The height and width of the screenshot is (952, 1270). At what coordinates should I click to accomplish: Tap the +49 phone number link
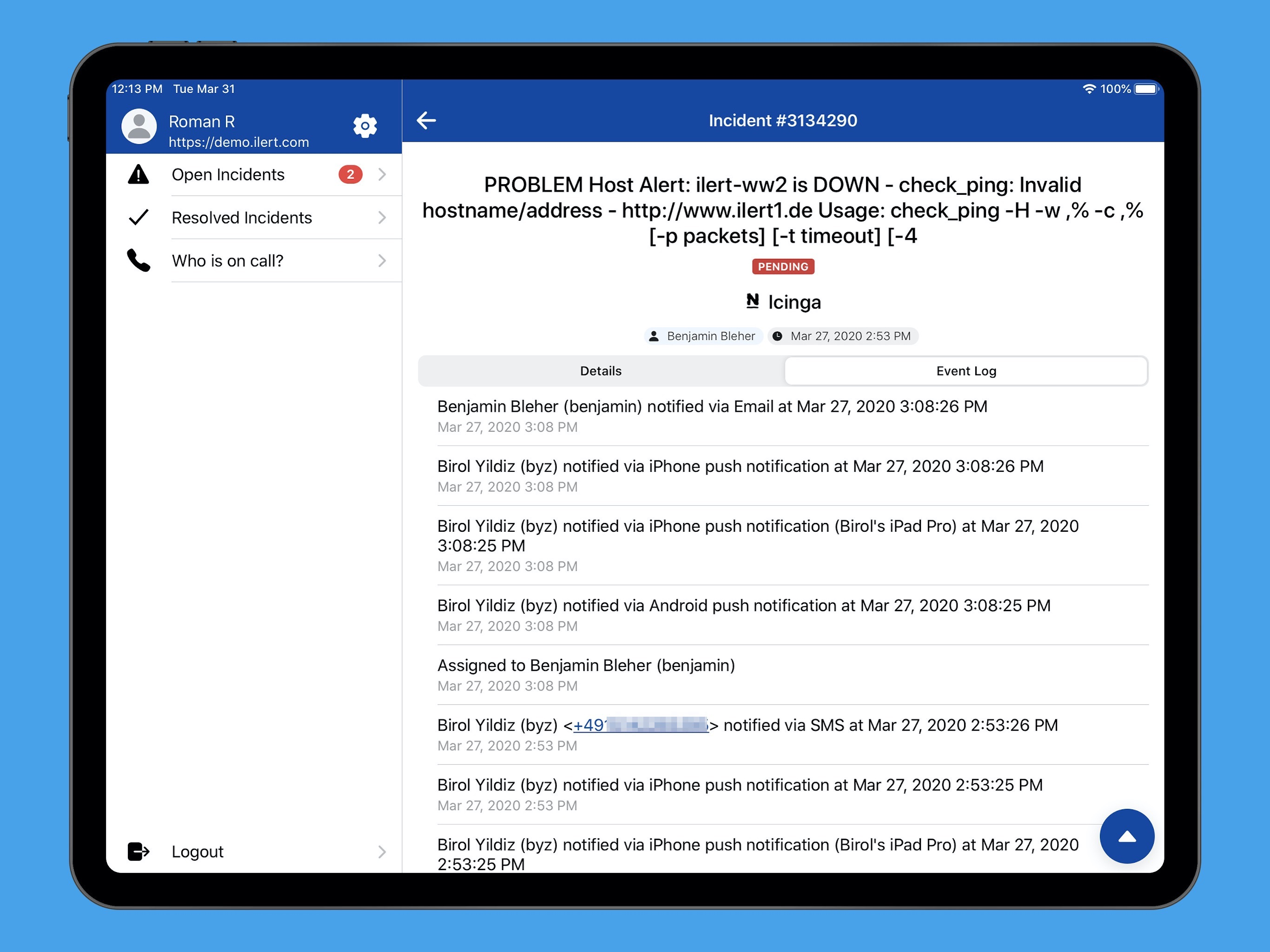641,725
